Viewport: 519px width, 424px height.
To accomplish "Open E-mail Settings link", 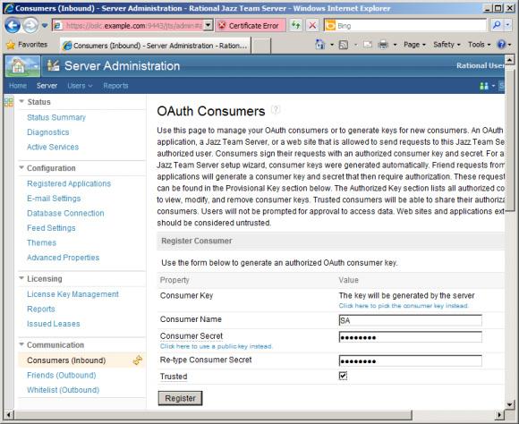I will click(x=54, y=199).
